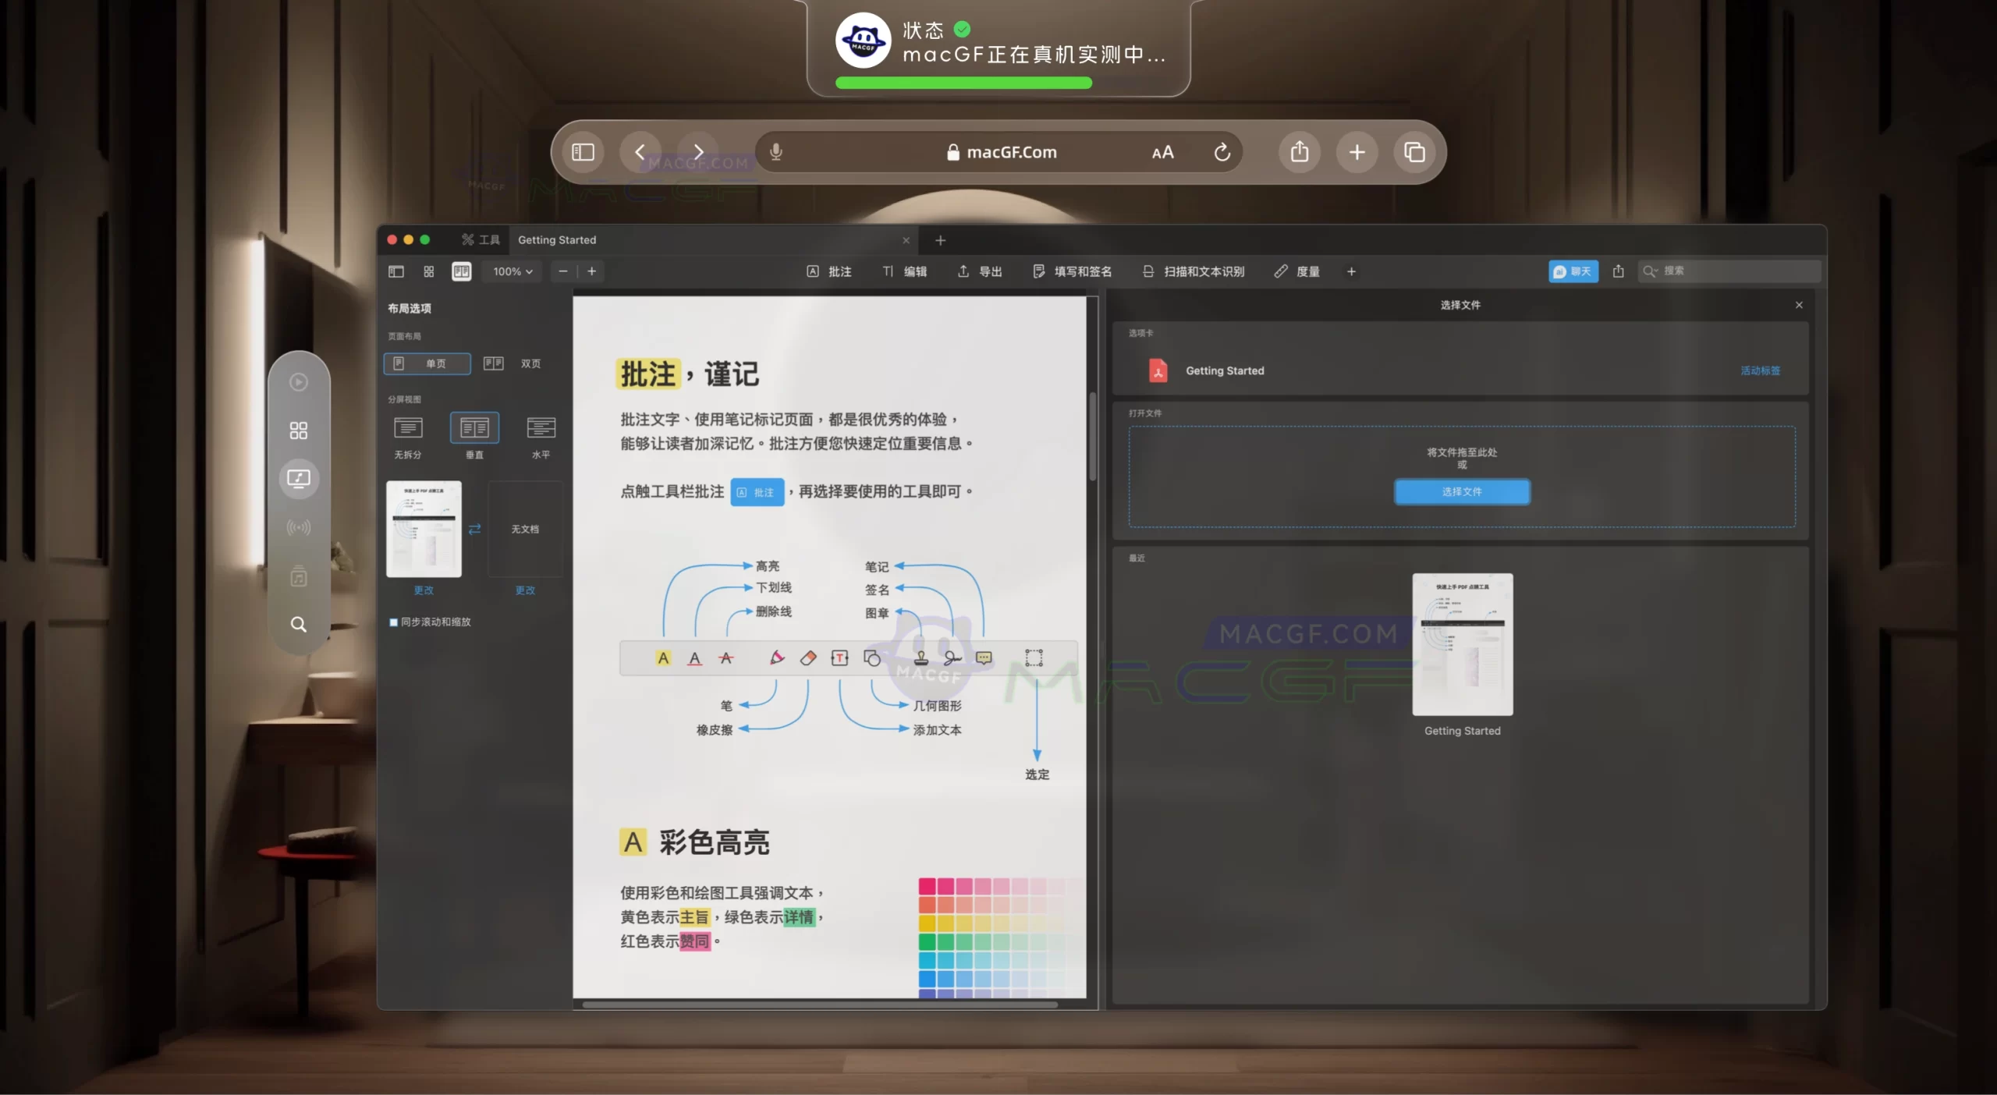Click the plus to add toolbar tool
This screenshot has height=1095, width=1997.
coord(1351,271)
